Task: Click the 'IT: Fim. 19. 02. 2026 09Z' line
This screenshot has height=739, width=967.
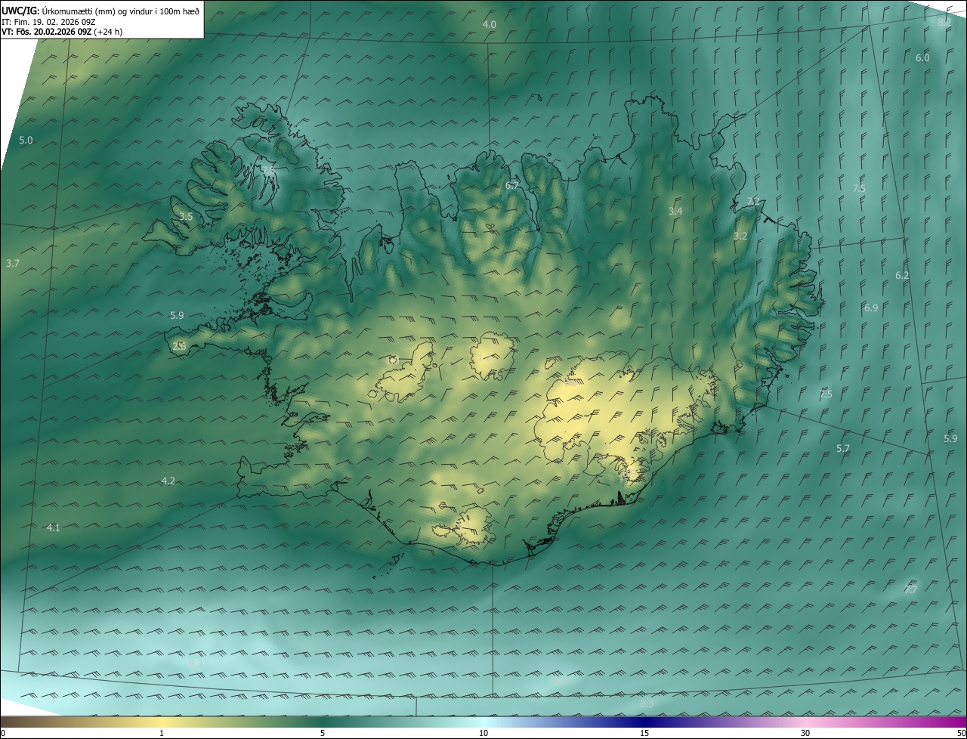Action: click(48, 22)
